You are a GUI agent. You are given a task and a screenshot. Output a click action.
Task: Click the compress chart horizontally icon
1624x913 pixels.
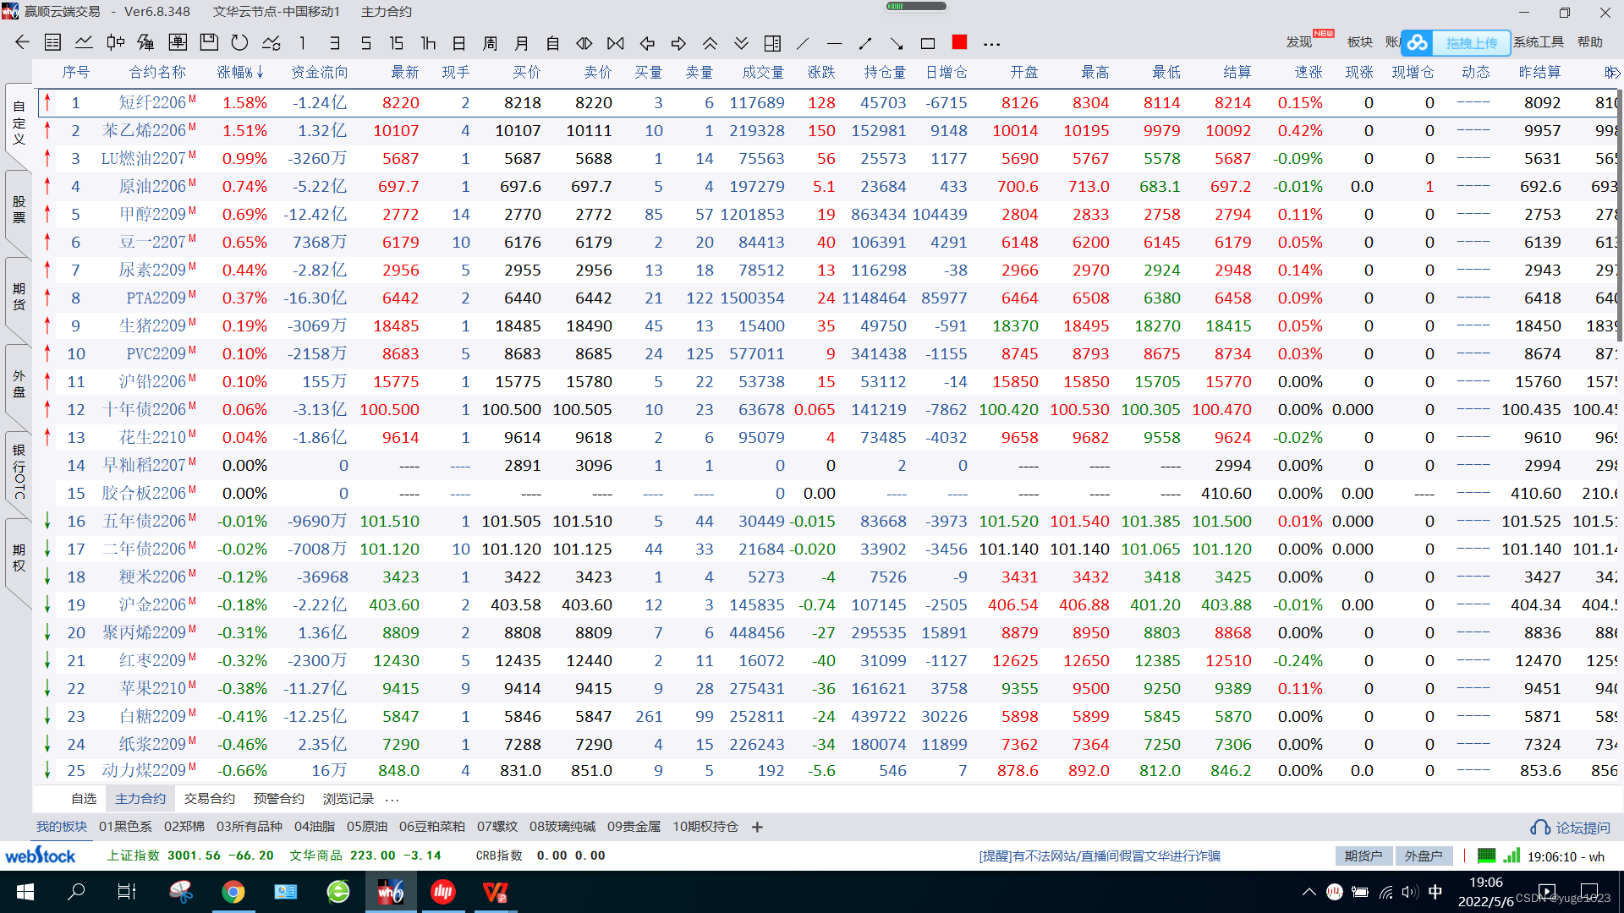[x=584, y=42]
